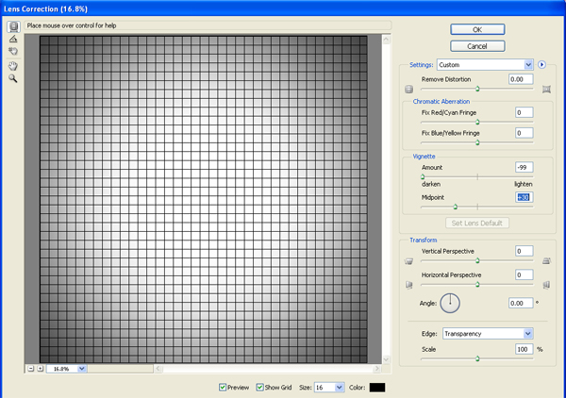Click the grid Color swatch
The width and height of the screenshot is (566, 398).
click(x=377, y=388)
